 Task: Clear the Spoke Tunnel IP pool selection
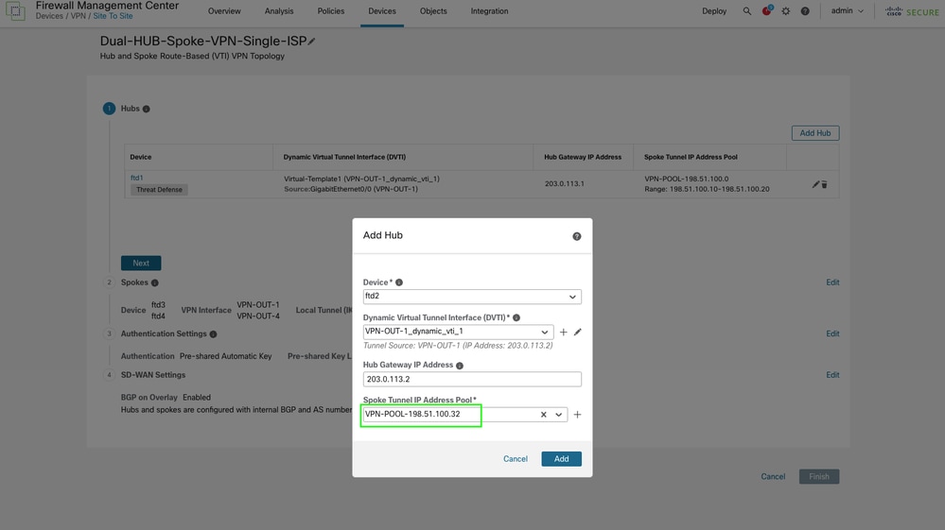point(544,415)
